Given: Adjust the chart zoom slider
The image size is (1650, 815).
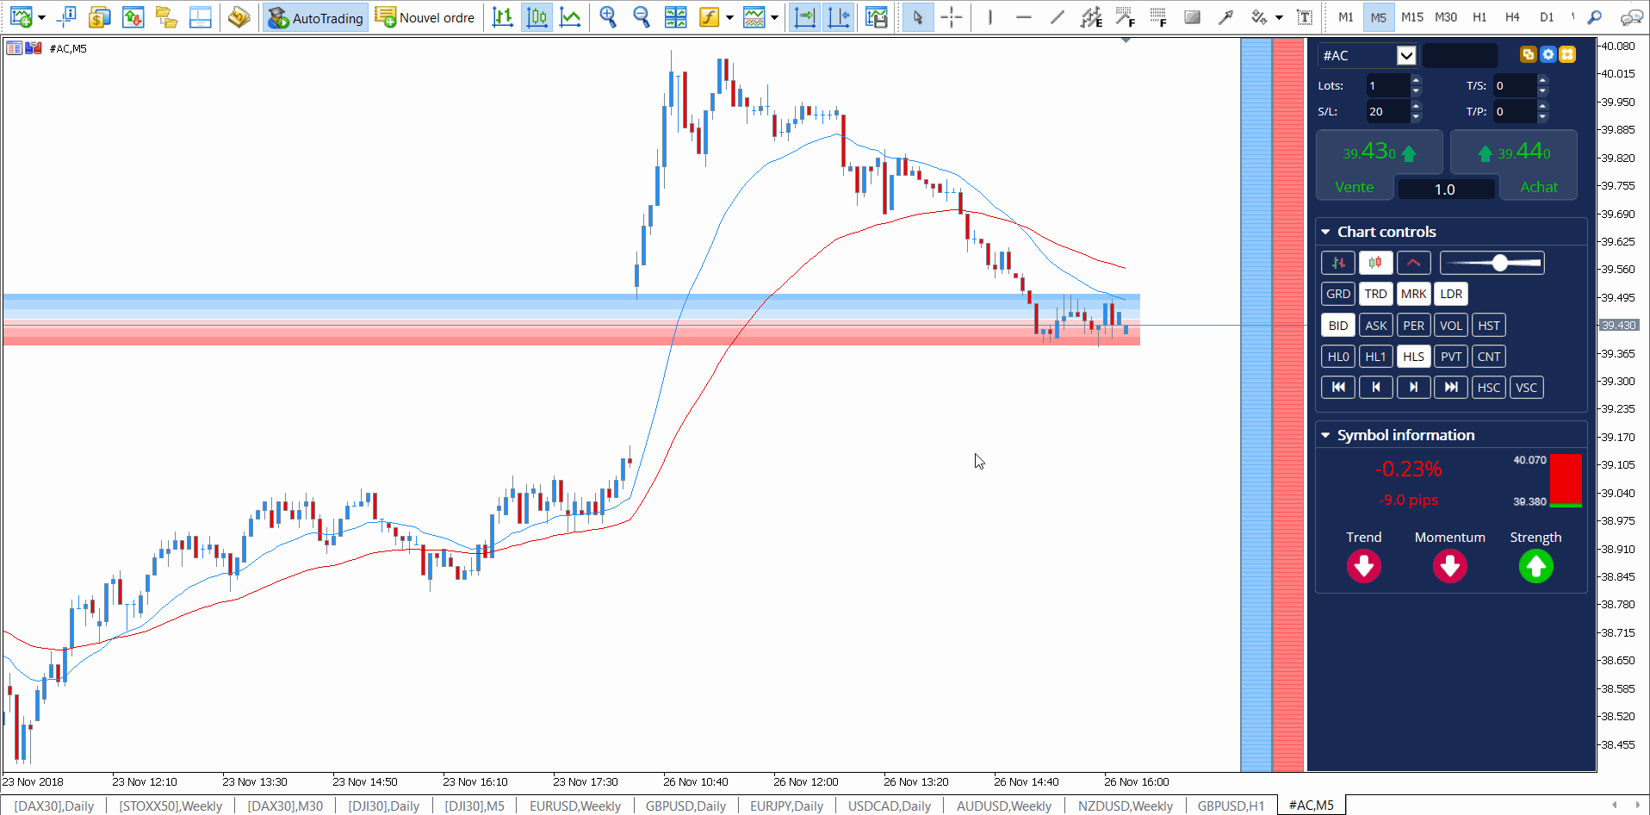Looking at the screenshot, I should (x=1492, y=263).
